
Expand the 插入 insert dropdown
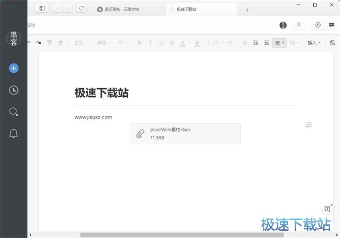[x=314, y=43]
